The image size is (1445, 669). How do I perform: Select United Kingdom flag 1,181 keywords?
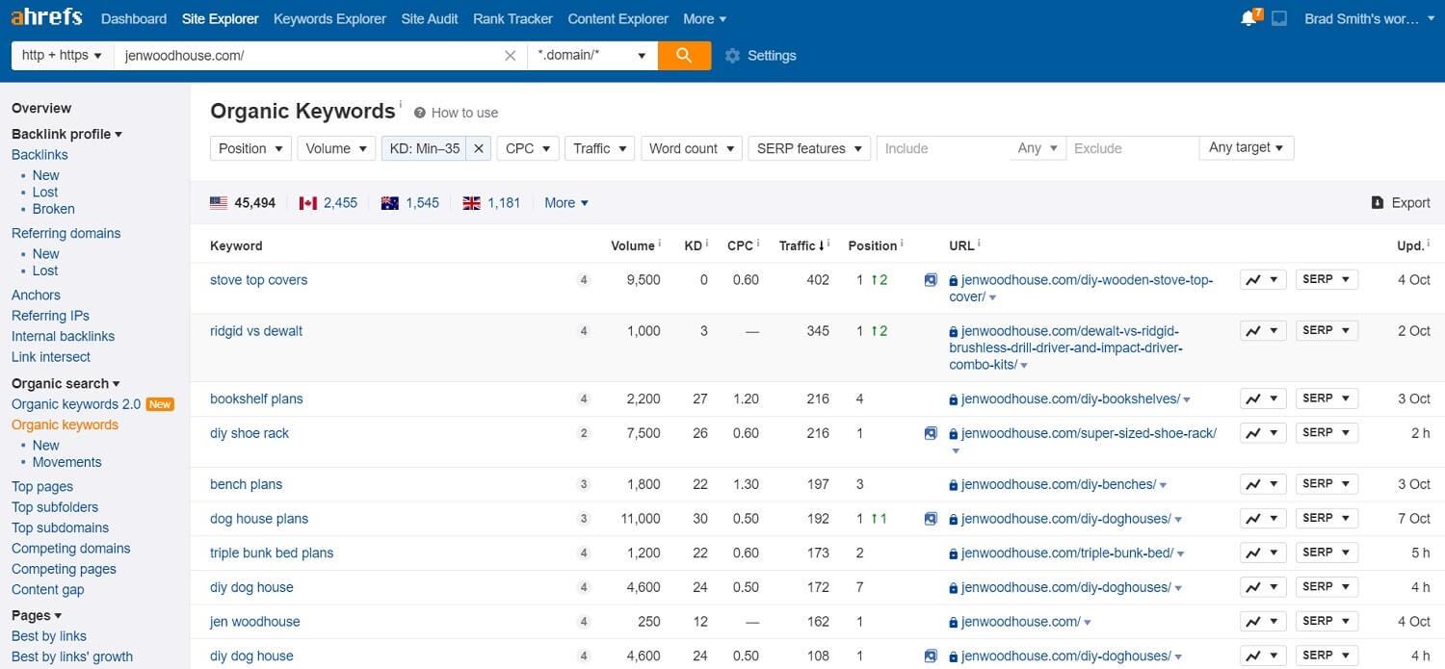pyautogui.click(x=492, y=203)
